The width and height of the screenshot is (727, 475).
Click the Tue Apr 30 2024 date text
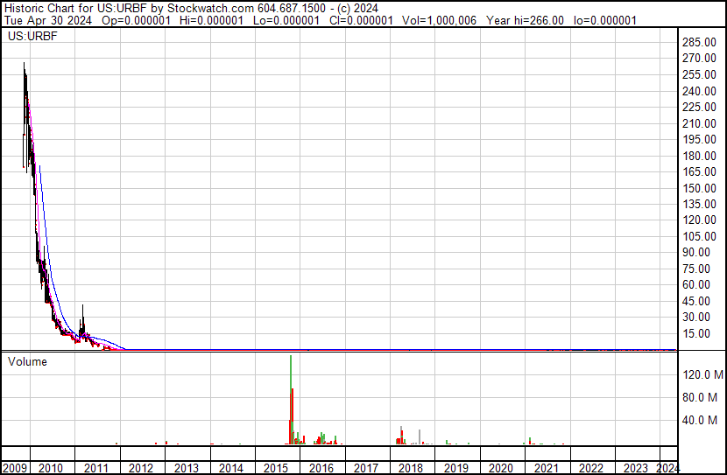48,20
